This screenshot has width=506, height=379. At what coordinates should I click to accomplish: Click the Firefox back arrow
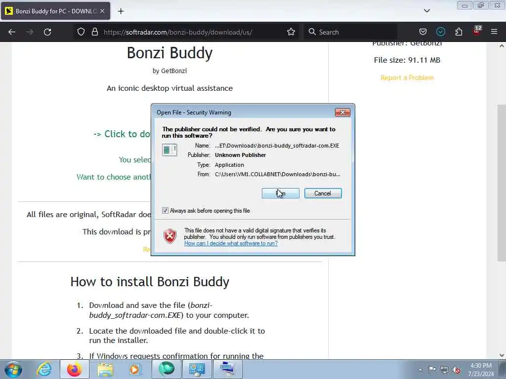click(12, 32)
